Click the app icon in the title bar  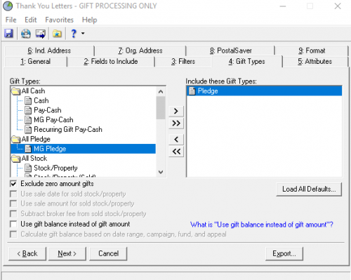click(8, 6)
